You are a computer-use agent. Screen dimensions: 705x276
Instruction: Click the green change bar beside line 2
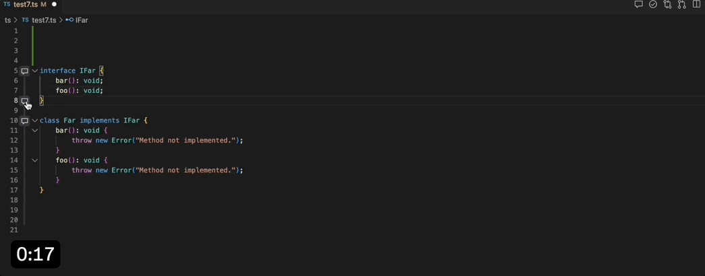(33, 41)
